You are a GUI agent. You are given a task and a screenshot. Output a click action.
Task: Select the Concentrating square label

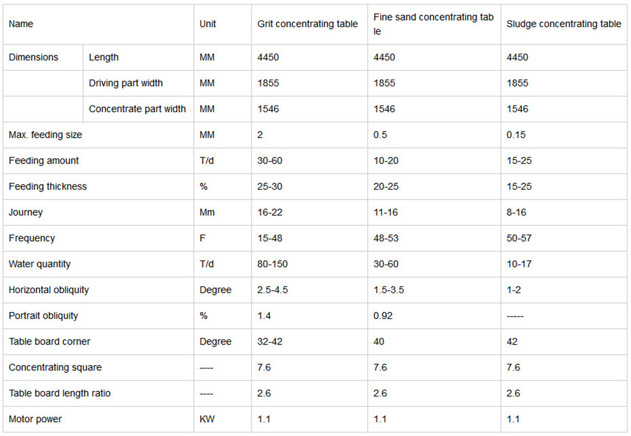point(55,367)
